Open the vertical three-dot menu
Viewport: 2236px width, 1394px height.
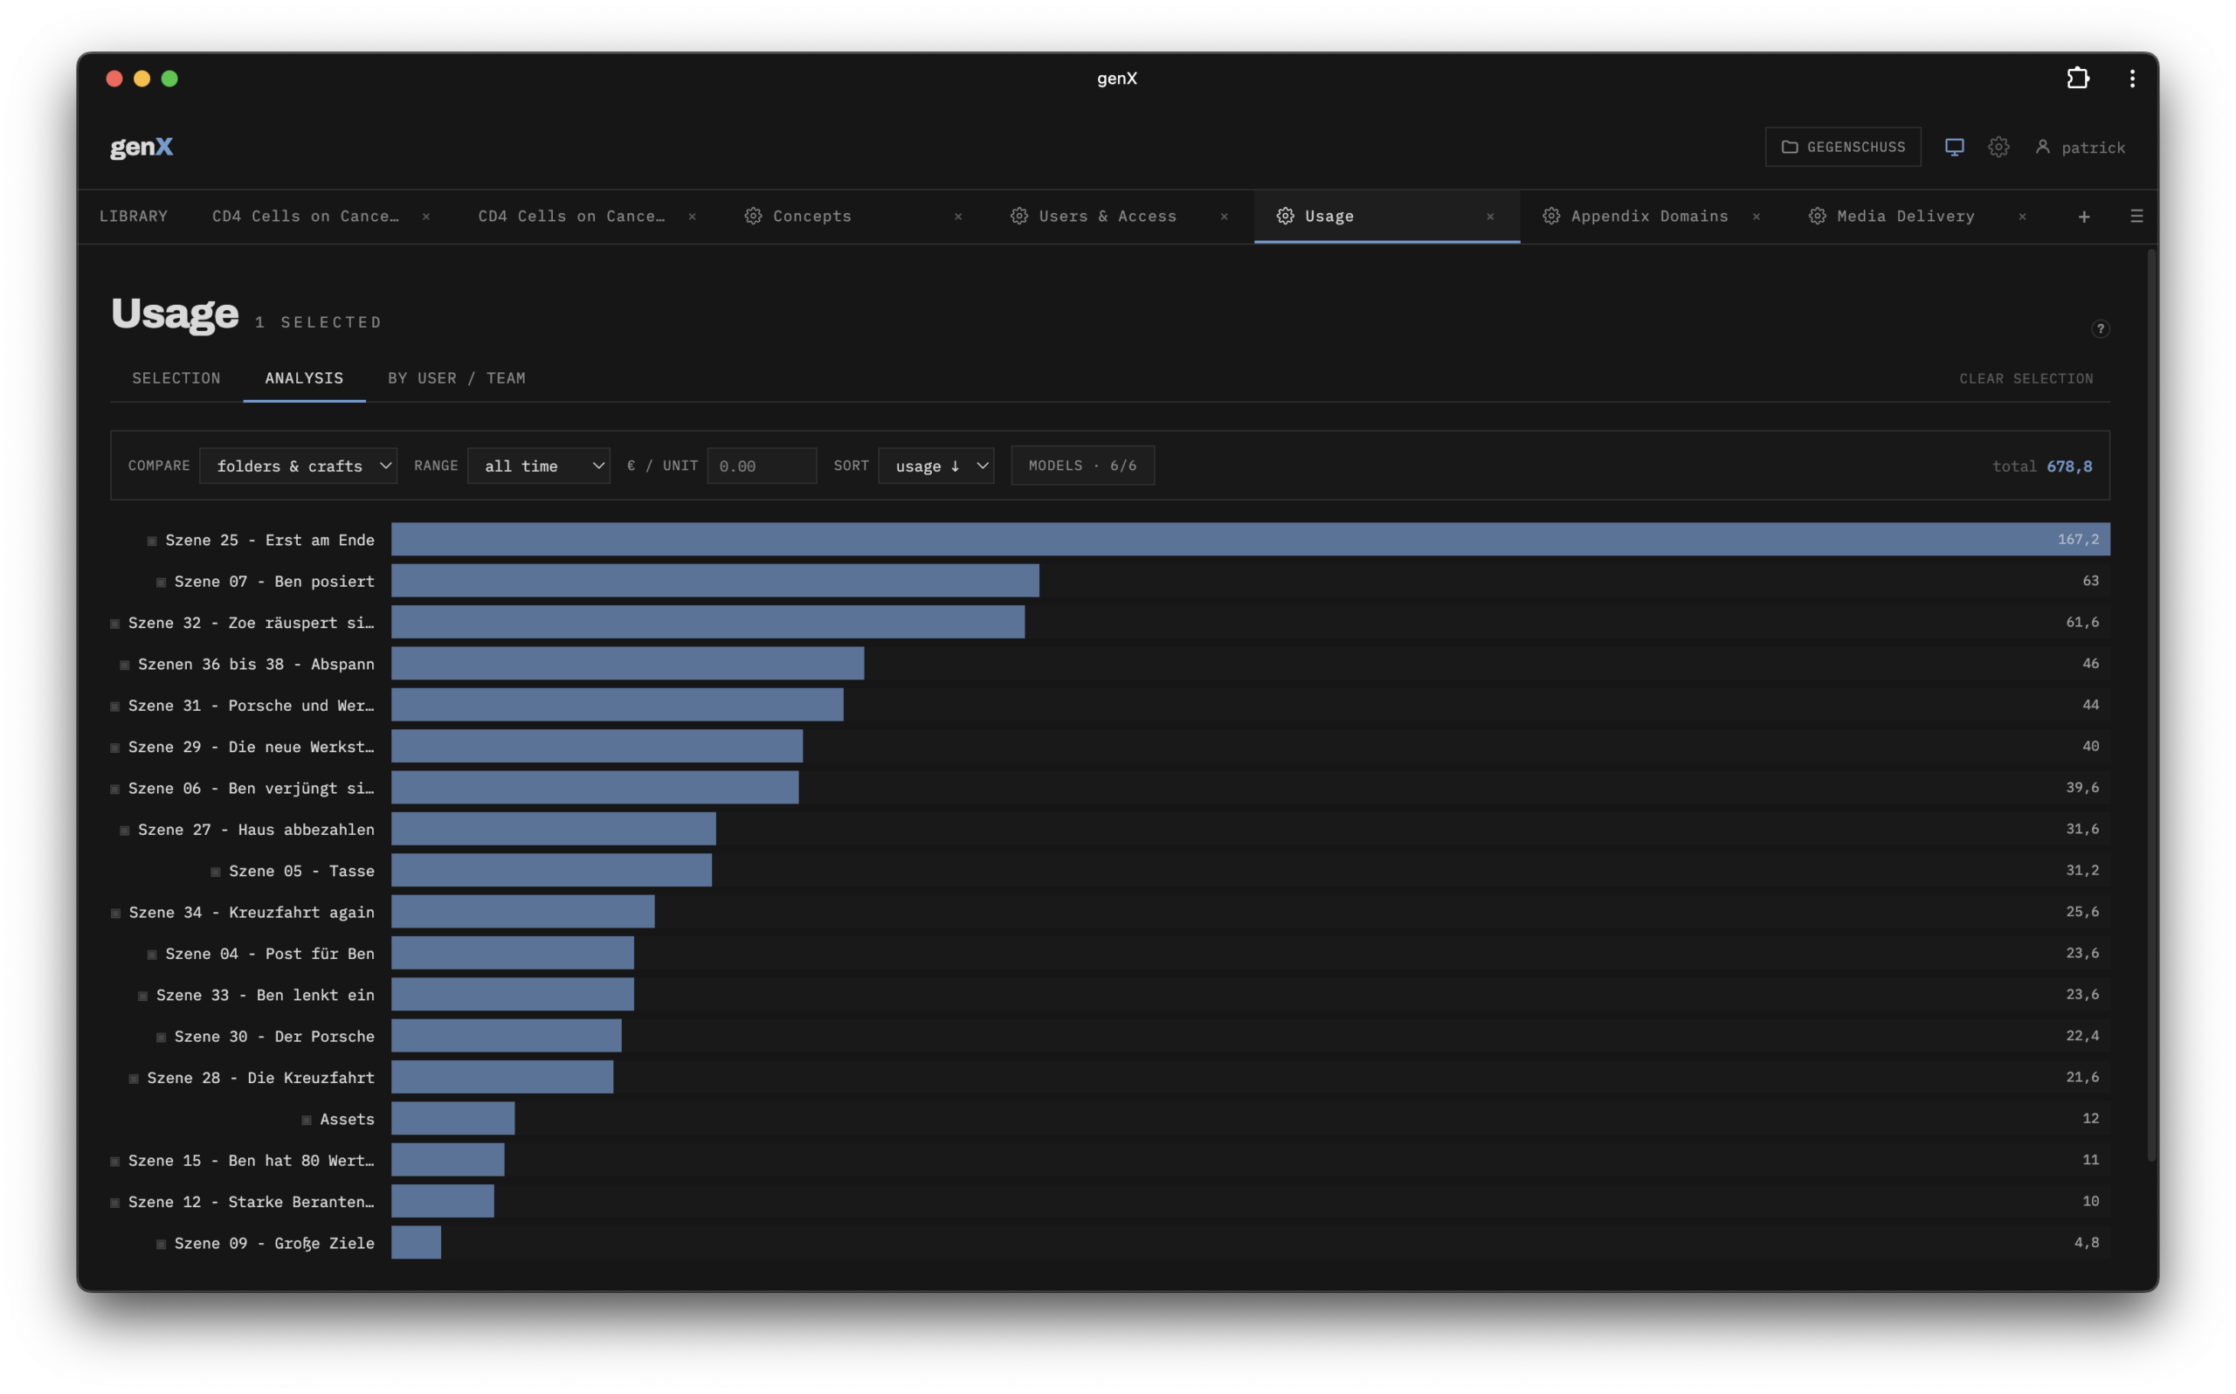point(2132,79)
